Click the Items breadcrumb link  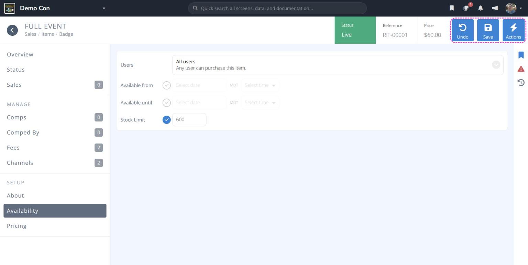coord(47,34)
